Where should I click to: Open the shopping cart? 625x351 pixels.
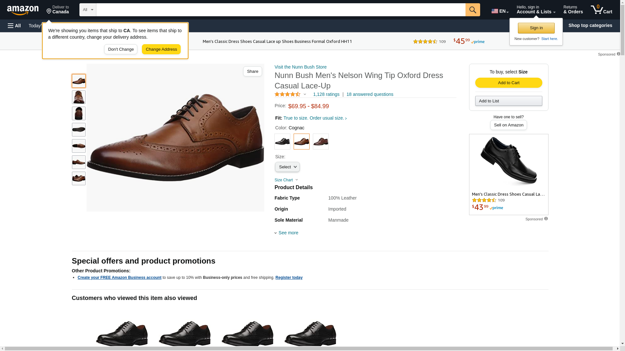601,10
